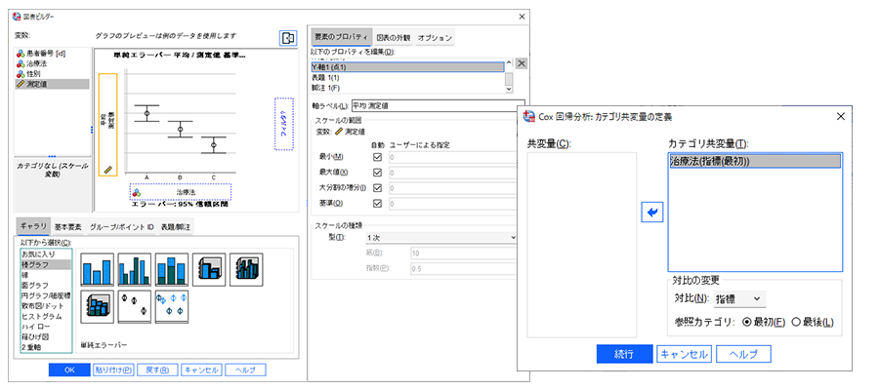
Task: Select 箱ひげ図 in gallery list
Action: [45, 337]
